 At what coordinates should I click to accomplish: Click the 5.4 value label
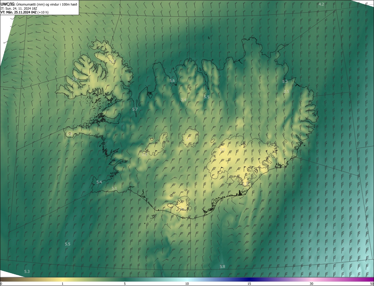99,182
